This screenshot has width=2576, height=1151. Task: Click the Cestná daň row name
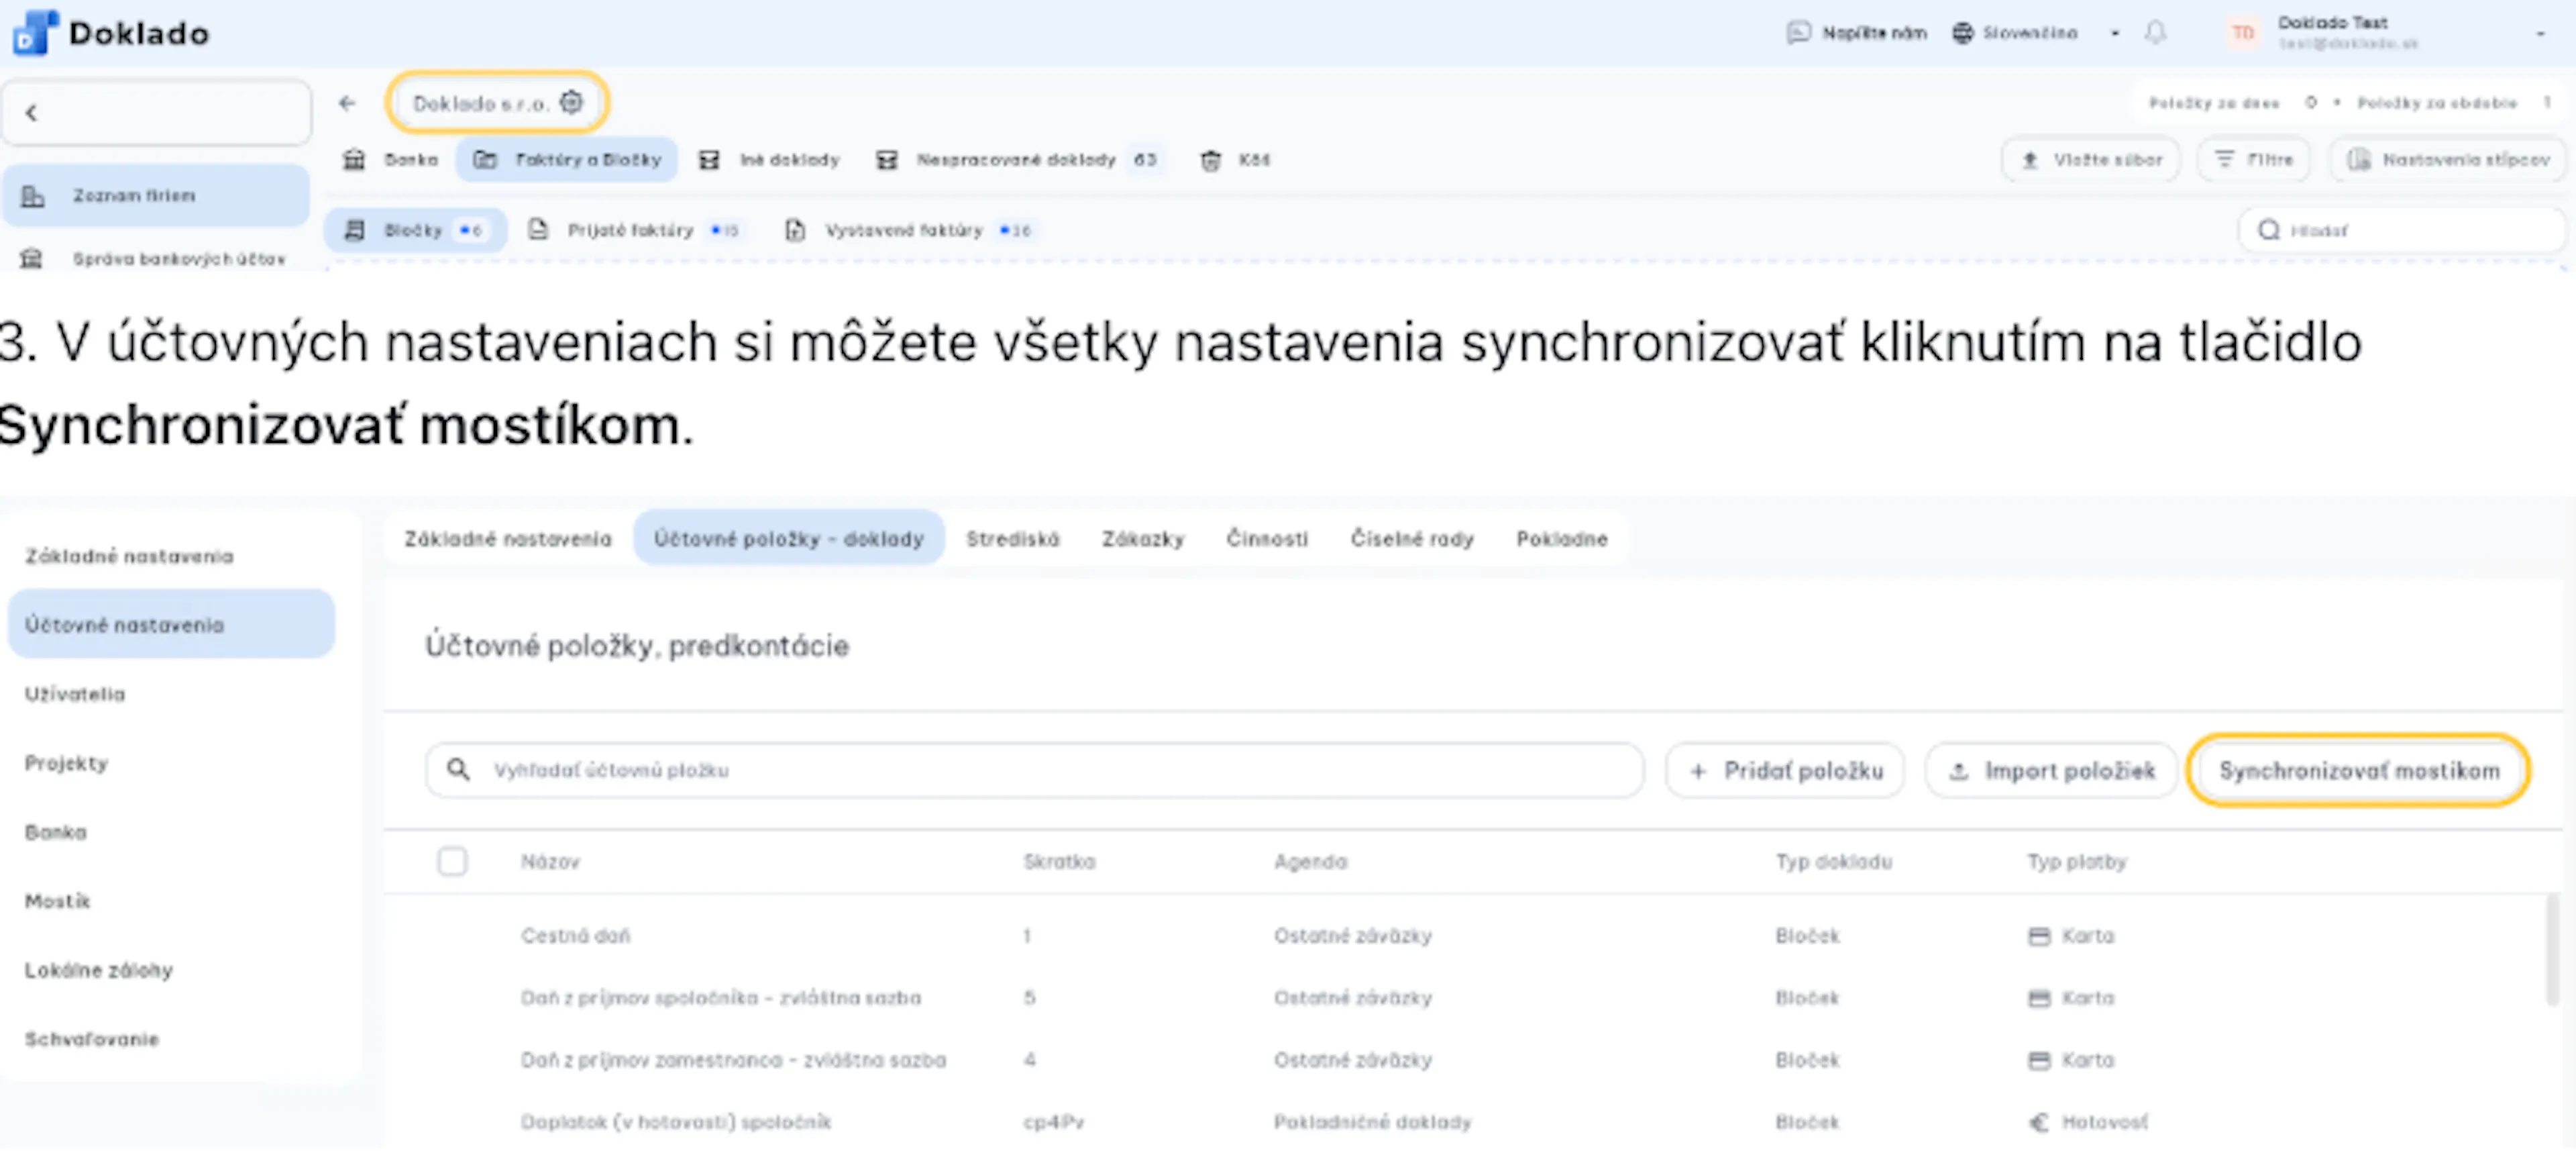tap(576, 936)
